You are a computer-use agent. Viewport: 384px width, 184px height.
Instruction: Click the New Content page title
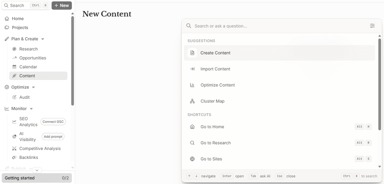pos(107,14)
